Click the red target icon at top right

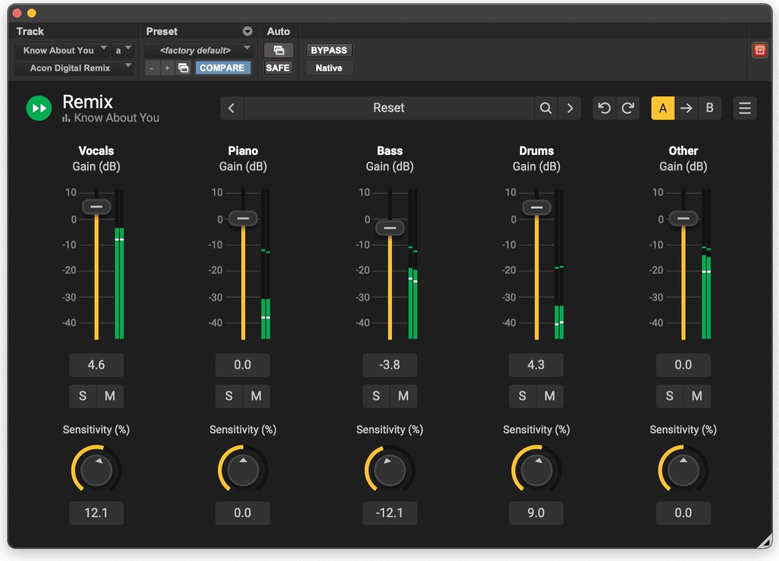click(x=760, y=50)
